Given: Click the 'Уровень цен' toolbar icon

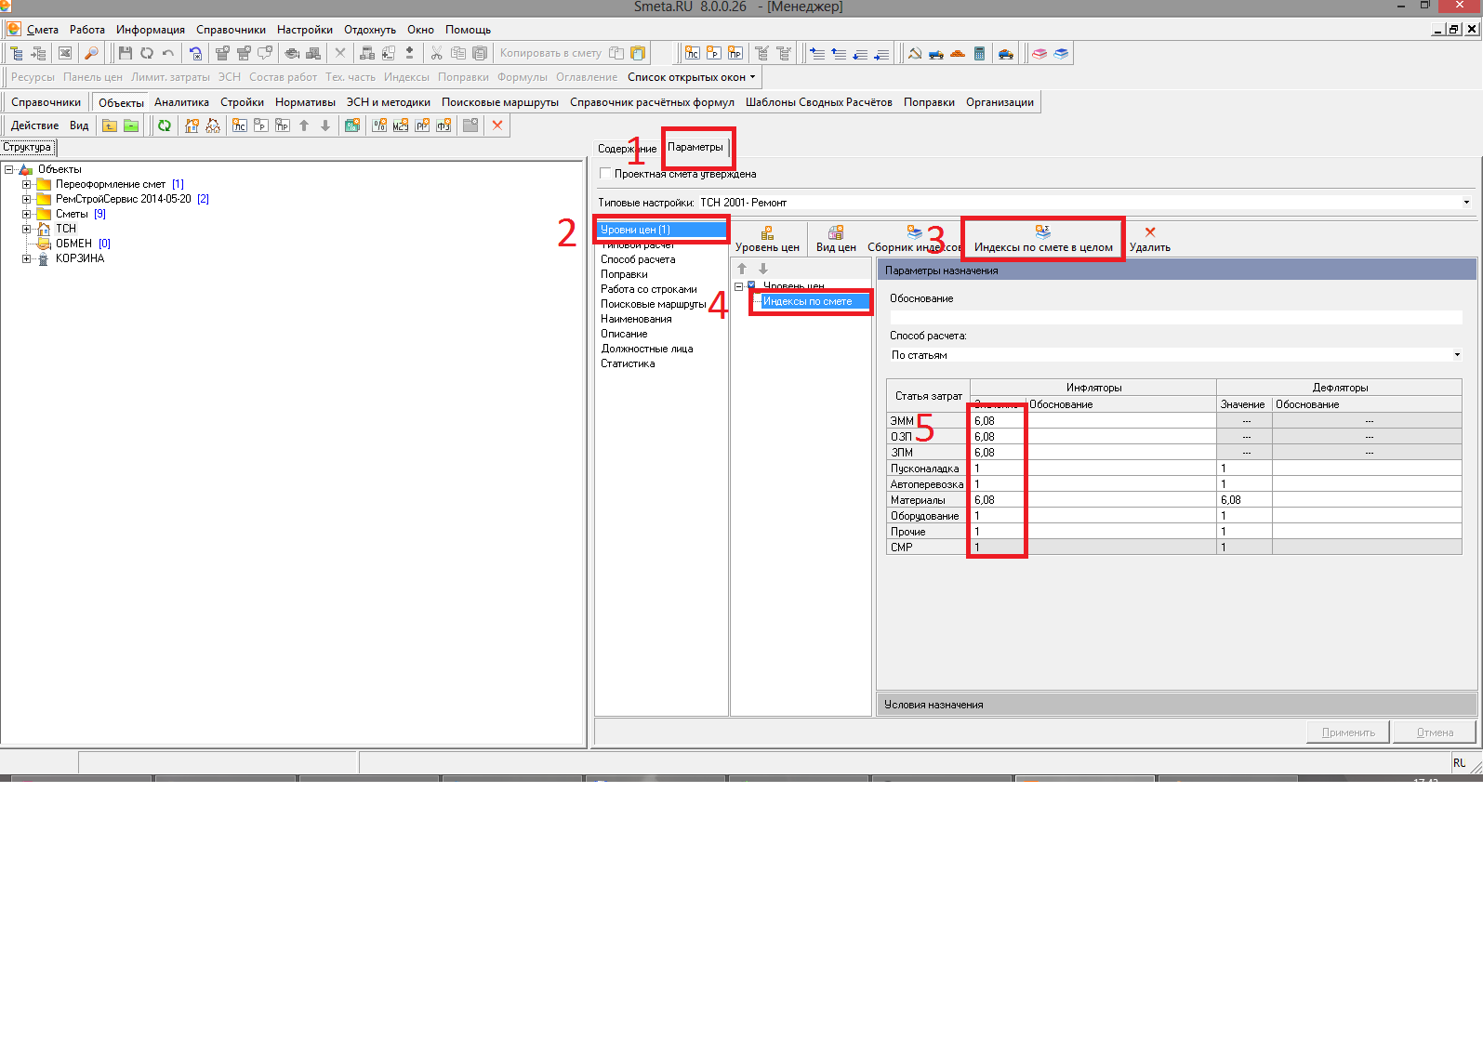Looking at the screenshot, I should (x=767, y=238).
